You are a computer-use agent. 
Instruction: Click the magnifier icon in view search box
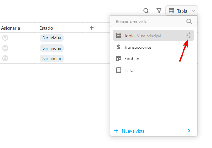189,21
